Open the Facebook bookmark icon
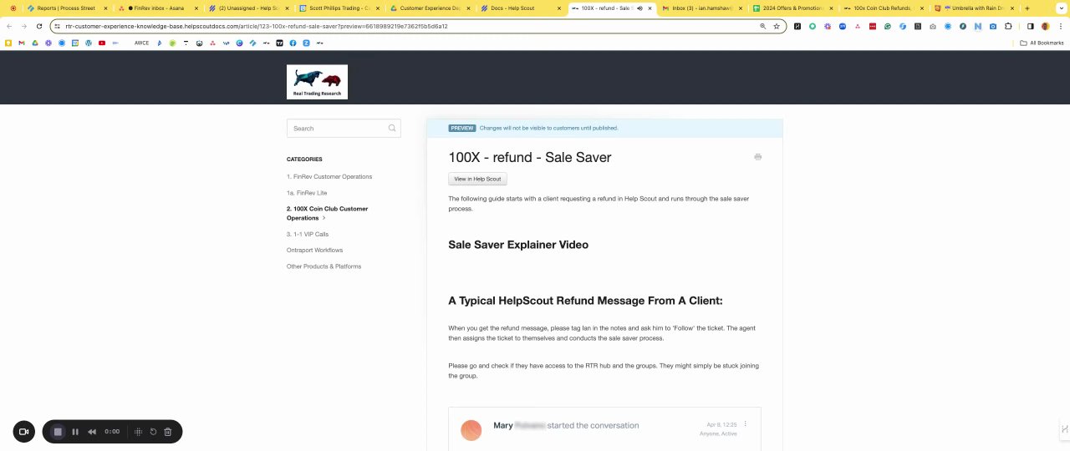Image resolution: width=1070 pixels, height=451 pixels. (293, 43)
